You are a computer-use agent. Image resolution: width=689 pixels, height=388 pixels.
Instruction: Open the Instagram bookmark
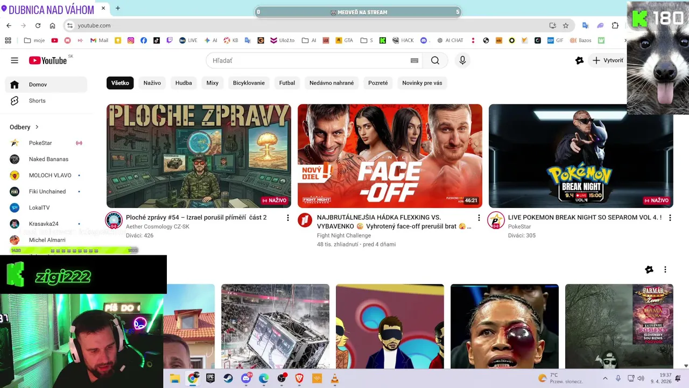click(131, 40)
